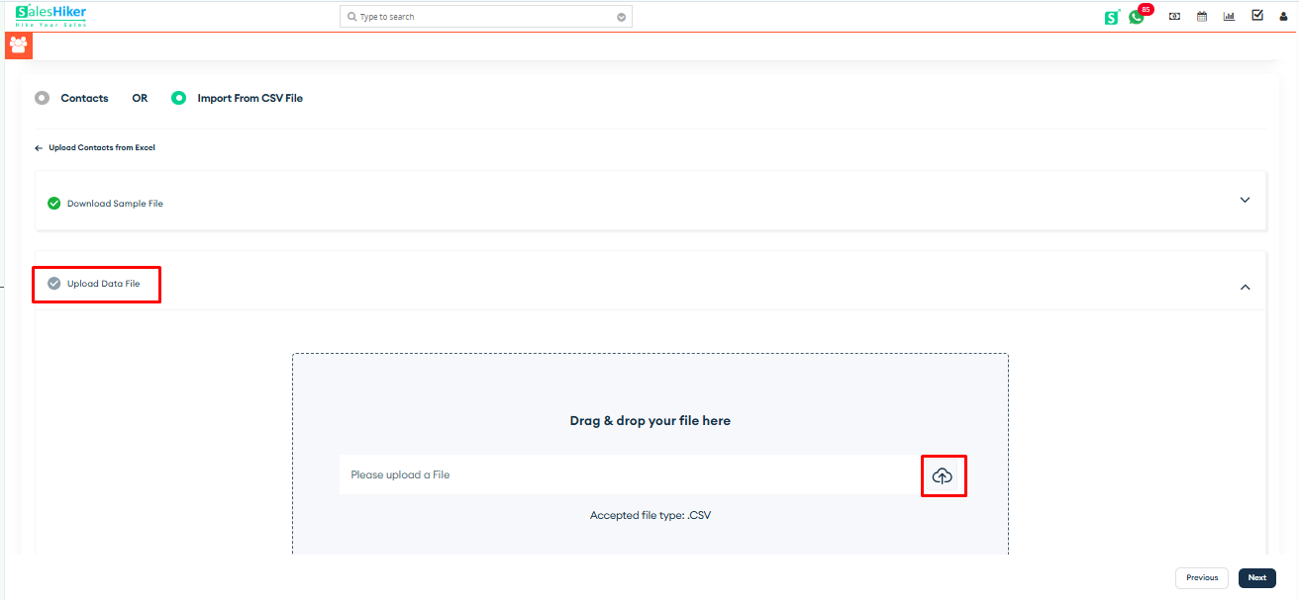Open the reports bar-chart icon
The width and height of the screenshot is (1299, 600).
pyautogui.click(x=1229, y=16)
